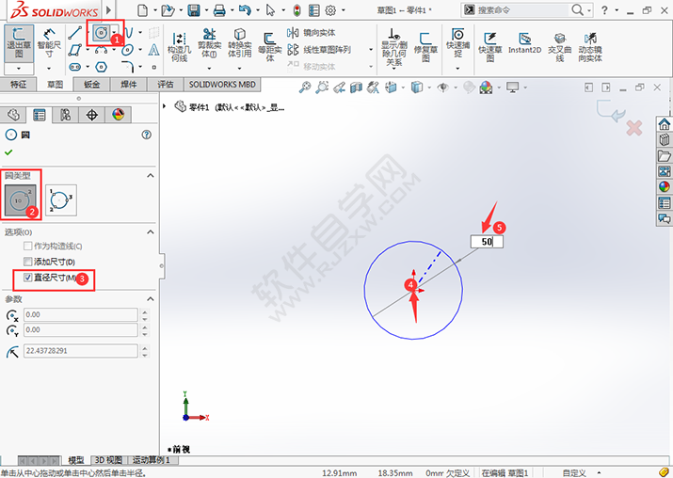Select the Circle sketch tool in toolbar
The height and width of the screenshot is (478, 673).
click(x=101, y=33)
